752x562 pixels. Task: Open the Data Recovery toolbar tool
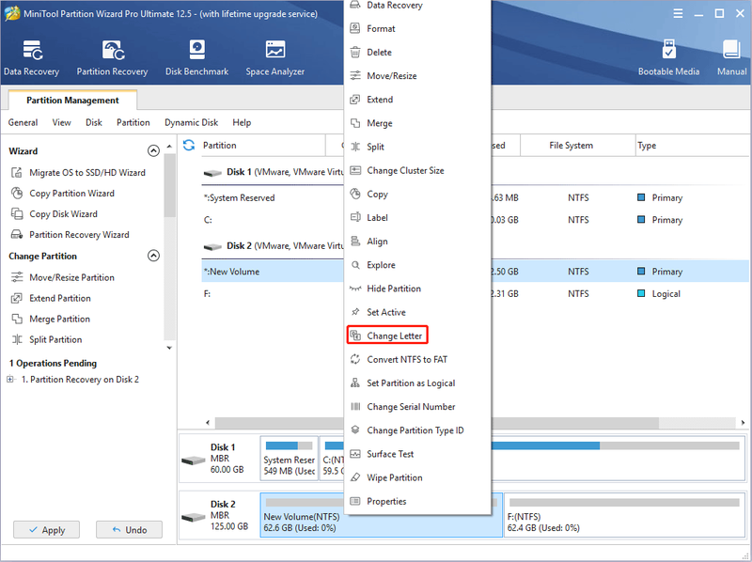coord(32,58)
